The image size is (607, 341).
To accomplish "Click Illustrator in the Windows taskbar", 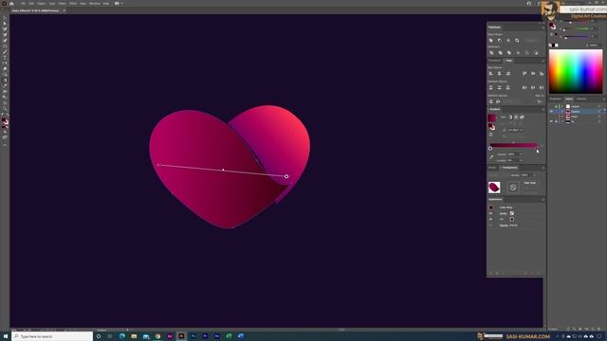I will point(181,336).
